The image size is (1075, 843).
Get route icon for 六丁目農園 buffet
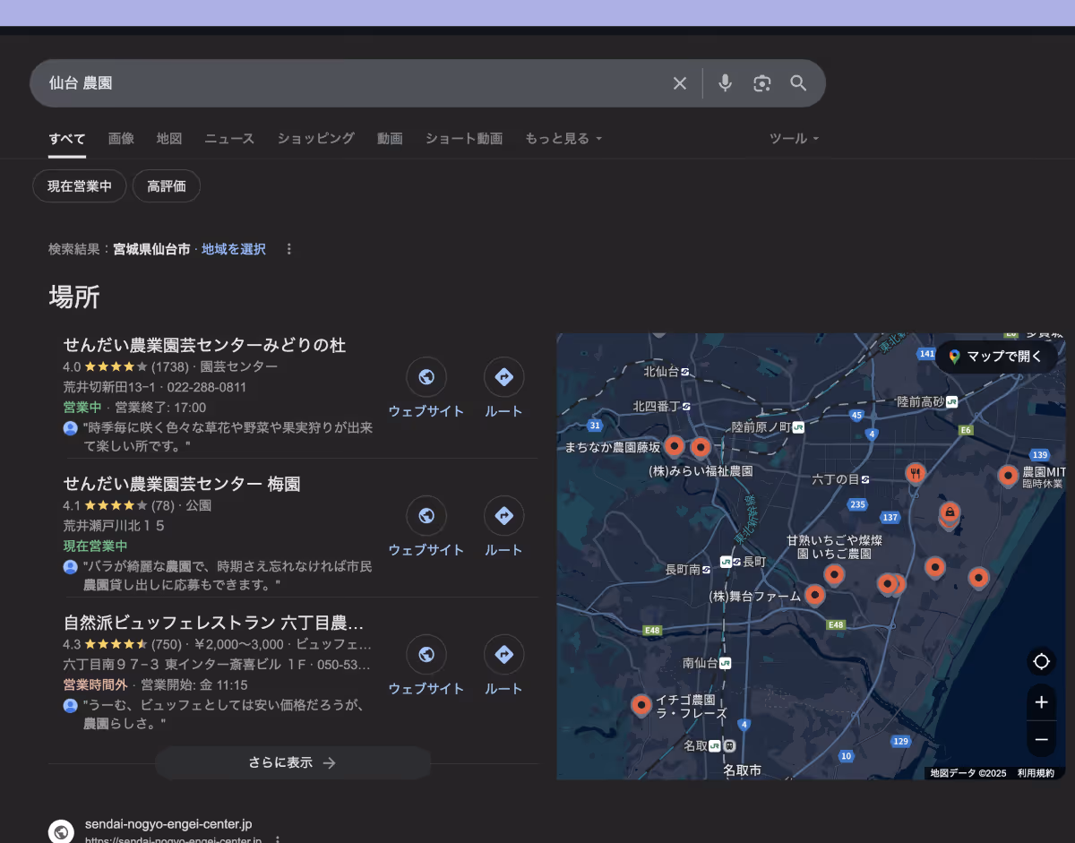[x=503, y=655]
